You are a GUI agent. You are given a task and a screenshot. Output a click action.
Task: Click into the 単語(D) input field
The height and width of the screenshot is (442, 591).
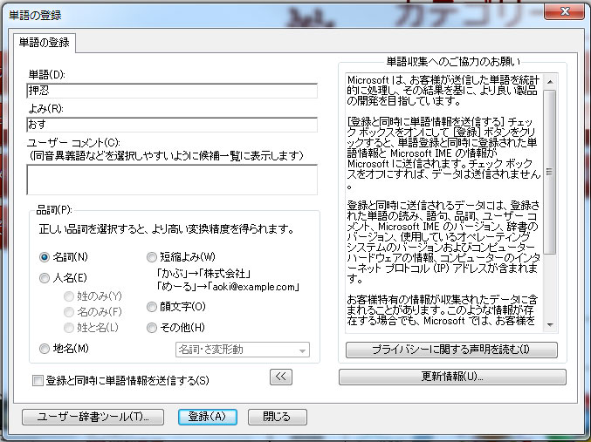pos(172,91)
